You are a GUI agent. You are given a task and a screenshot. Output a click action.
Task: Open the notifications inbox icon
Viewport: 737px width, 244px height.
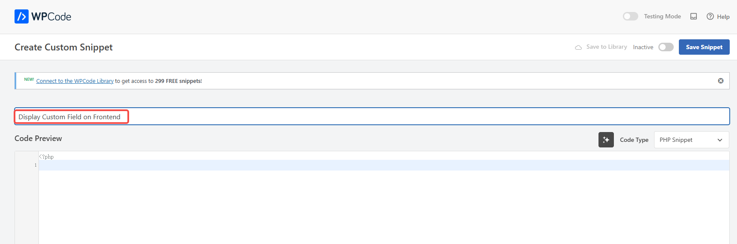tap(693, 16)
